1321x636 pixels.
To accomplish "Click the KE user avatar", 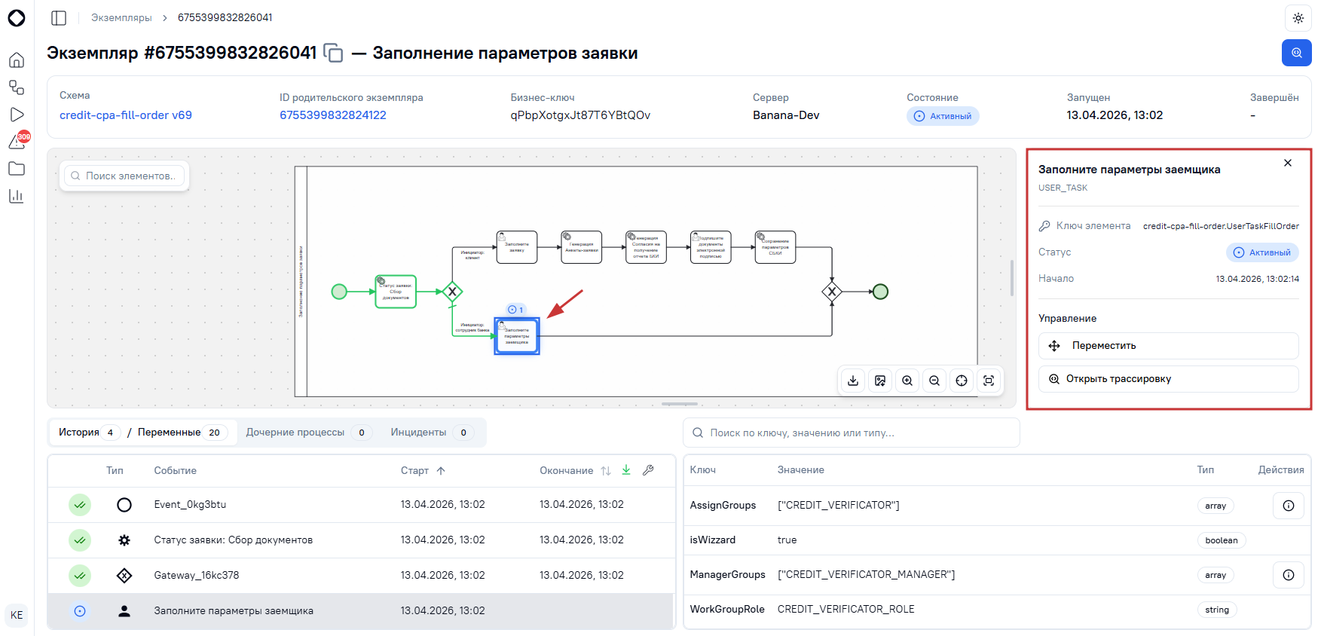I will 17,615.
